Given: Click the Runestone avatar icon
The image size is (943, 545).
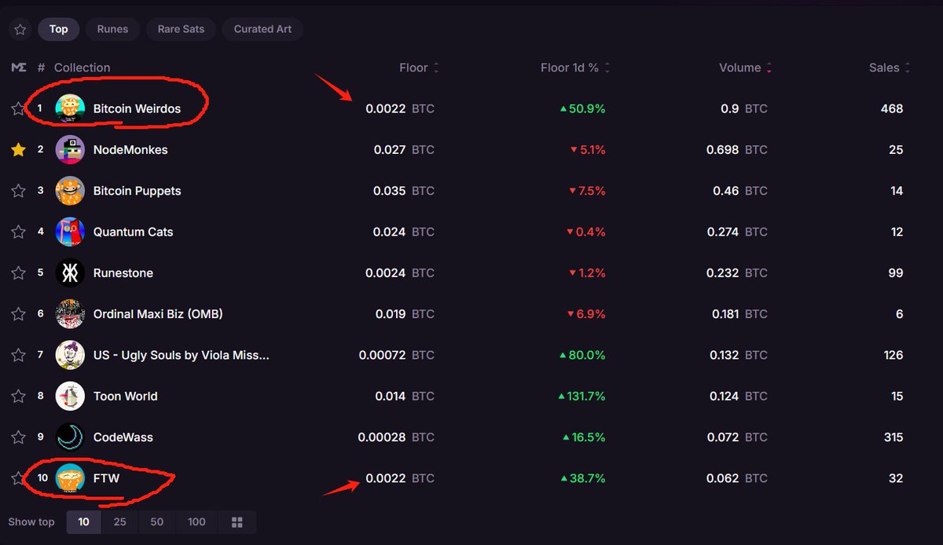Looking at the screenshot, I should tap(70, 272).
